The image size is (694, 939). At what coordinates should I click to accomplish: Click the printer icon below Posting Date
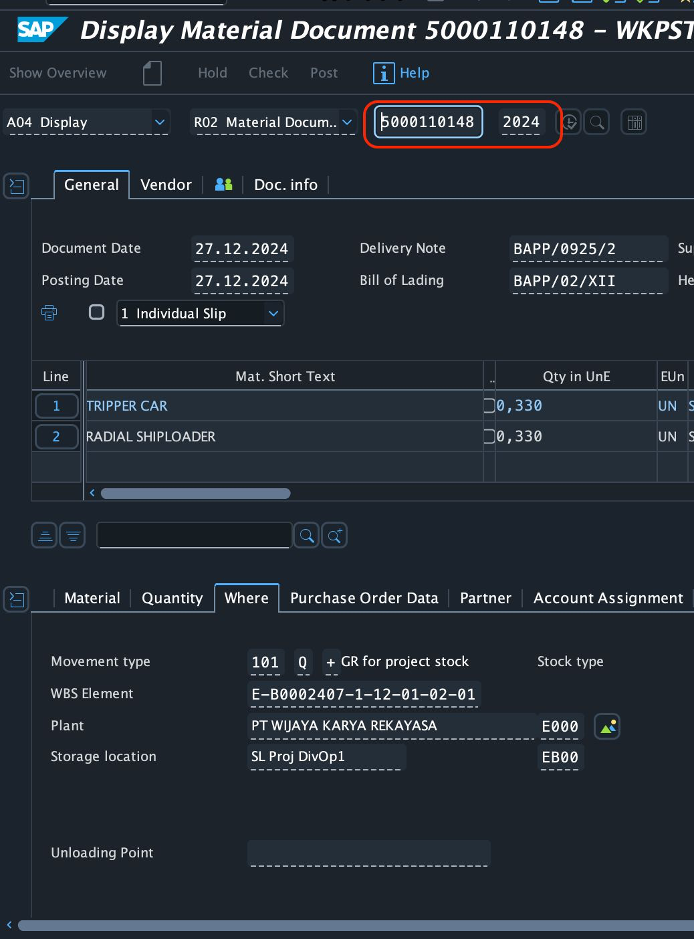click(x=49, y=312)
